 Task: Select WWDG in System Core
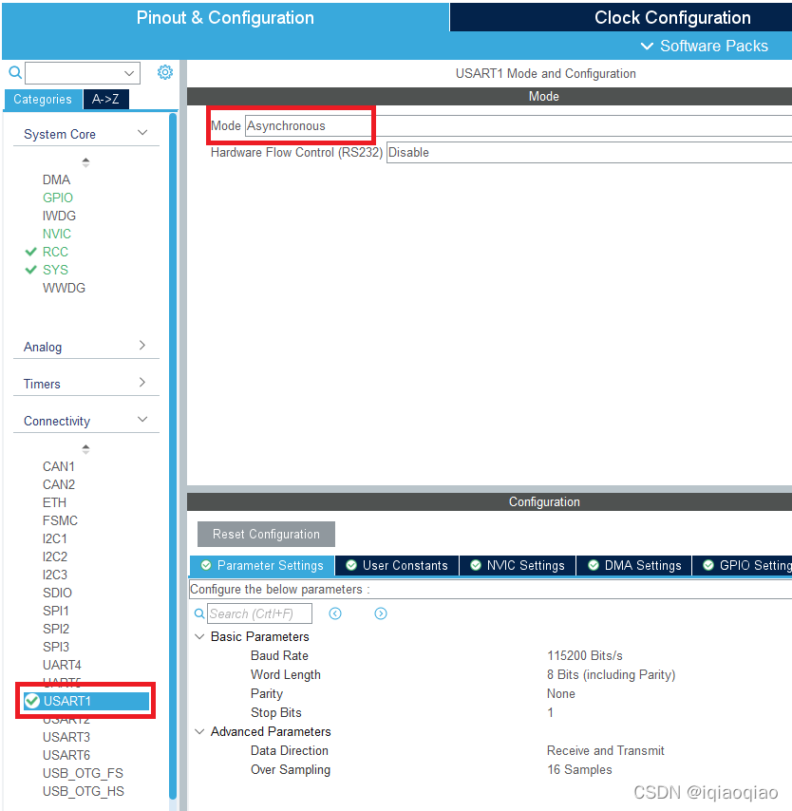[x=65, y=288]
